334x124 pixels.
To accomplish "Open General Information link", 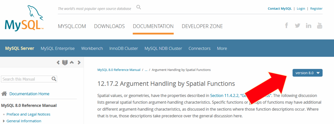I will click(x=24, y=121).
